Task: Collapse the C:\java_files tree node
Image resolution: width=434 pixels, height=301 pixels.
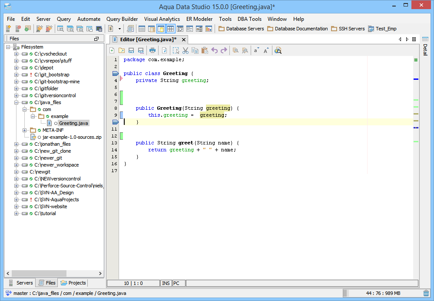Action: [x=17, y=102]
